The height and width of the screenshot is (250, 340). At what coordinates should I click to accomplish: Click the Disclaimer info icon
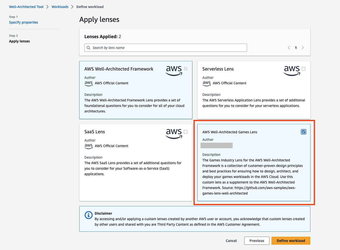click(x=88, y=215)
